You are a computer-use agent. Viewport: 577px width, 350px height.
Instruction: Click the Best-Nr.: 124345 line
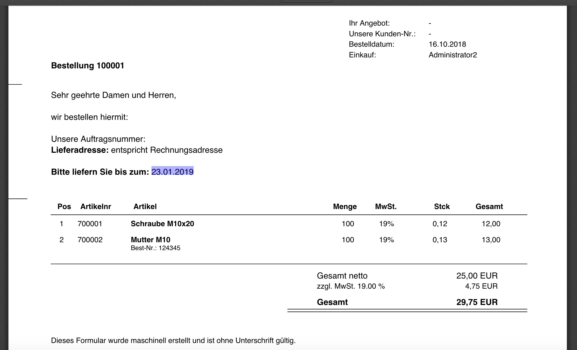(x=155, y=248)
